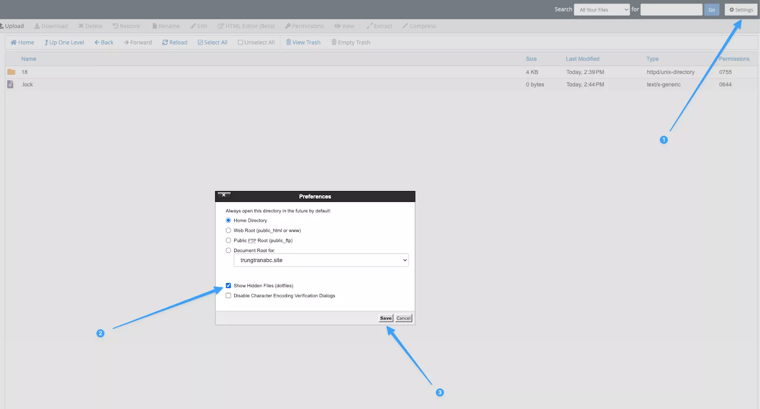This screenshot has width=760, height=409.
Task: Open the Settings gear button
Action: [741, 10]
